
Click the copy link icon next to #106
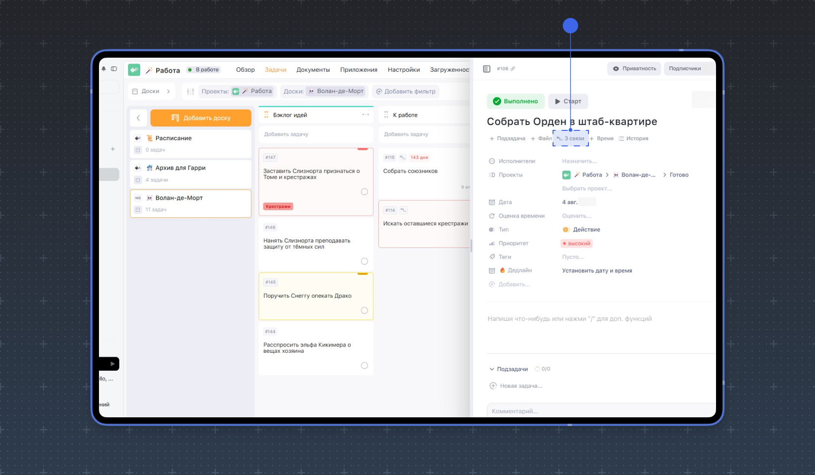point(513,69)
